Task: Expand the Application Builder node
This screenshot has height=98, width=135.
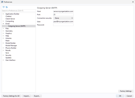Action: point(3,14)
